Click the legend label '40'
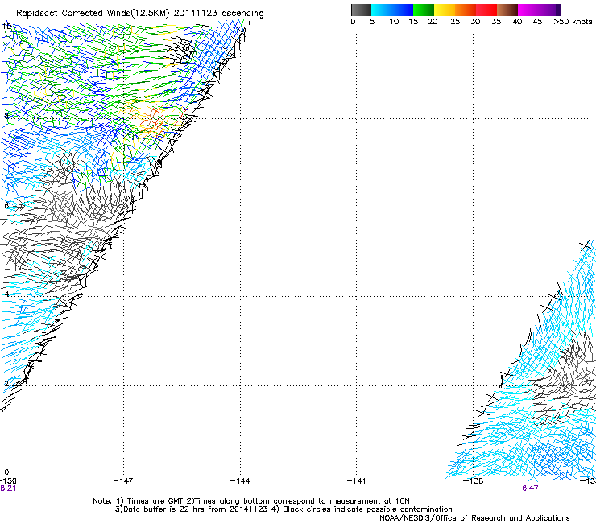 [517, 22]
